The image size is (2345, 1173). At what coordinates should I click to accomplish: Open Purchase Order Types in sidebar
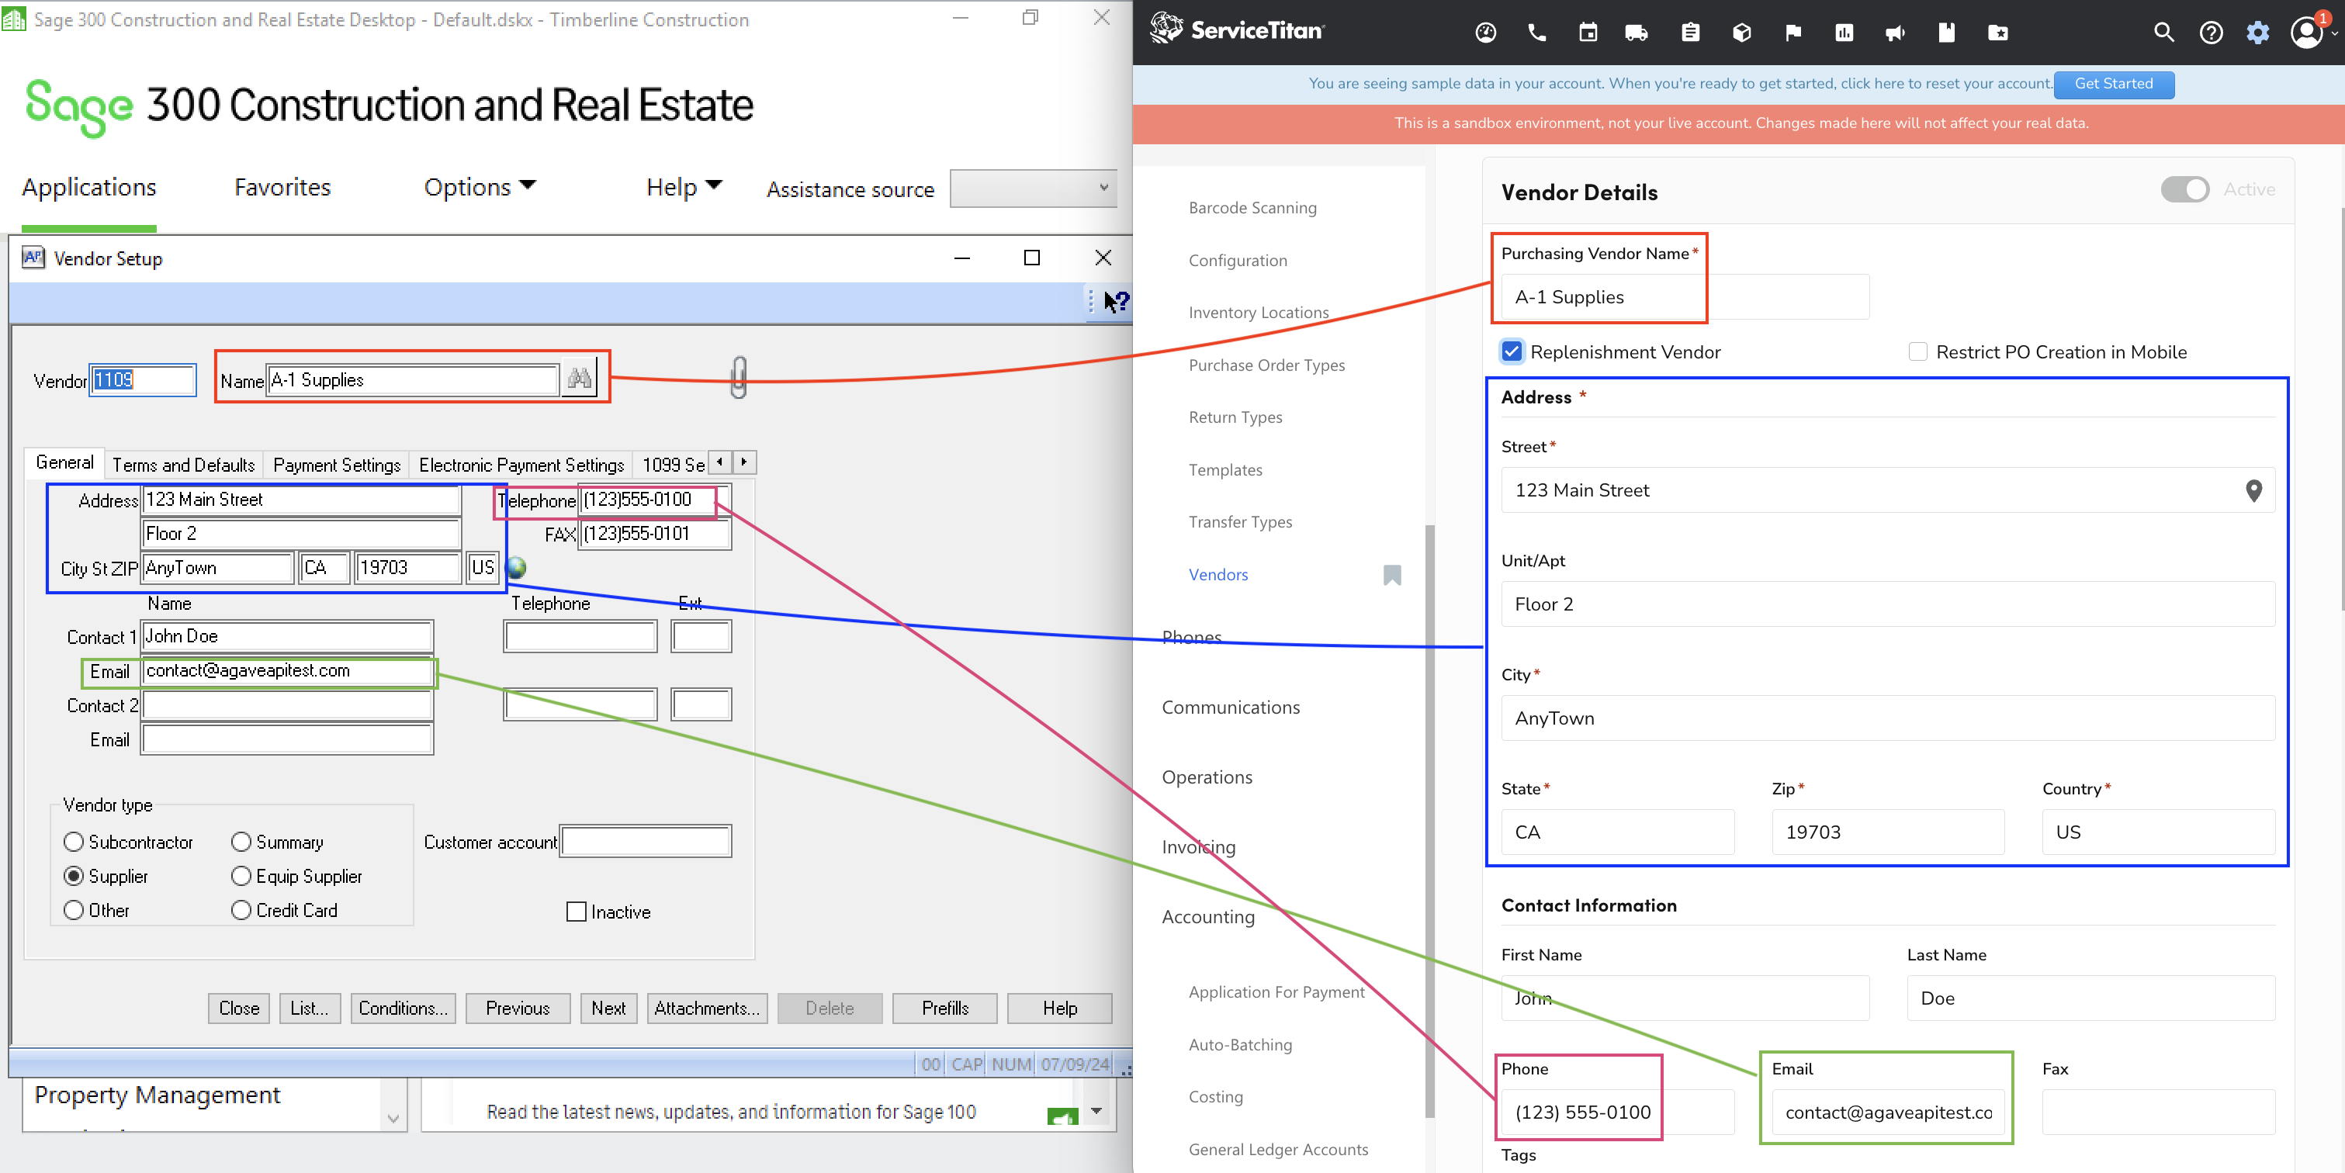coord(1266,365)
